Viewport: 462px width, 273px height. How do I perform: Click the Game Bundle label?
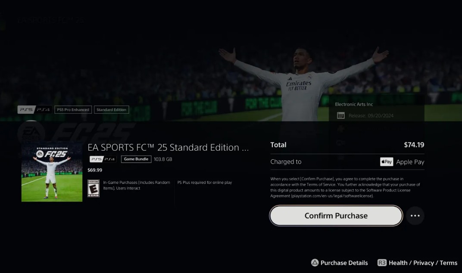pos(136,159)
